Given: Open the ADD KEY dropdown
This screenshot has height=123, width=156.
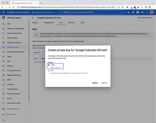Looking at the screenshot, I should click(x=38, y=53).
